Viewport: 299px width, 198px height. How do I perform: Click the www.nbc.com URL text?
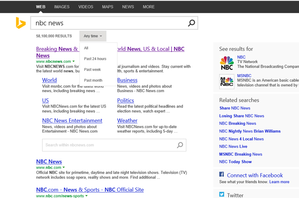coord(49,167)
